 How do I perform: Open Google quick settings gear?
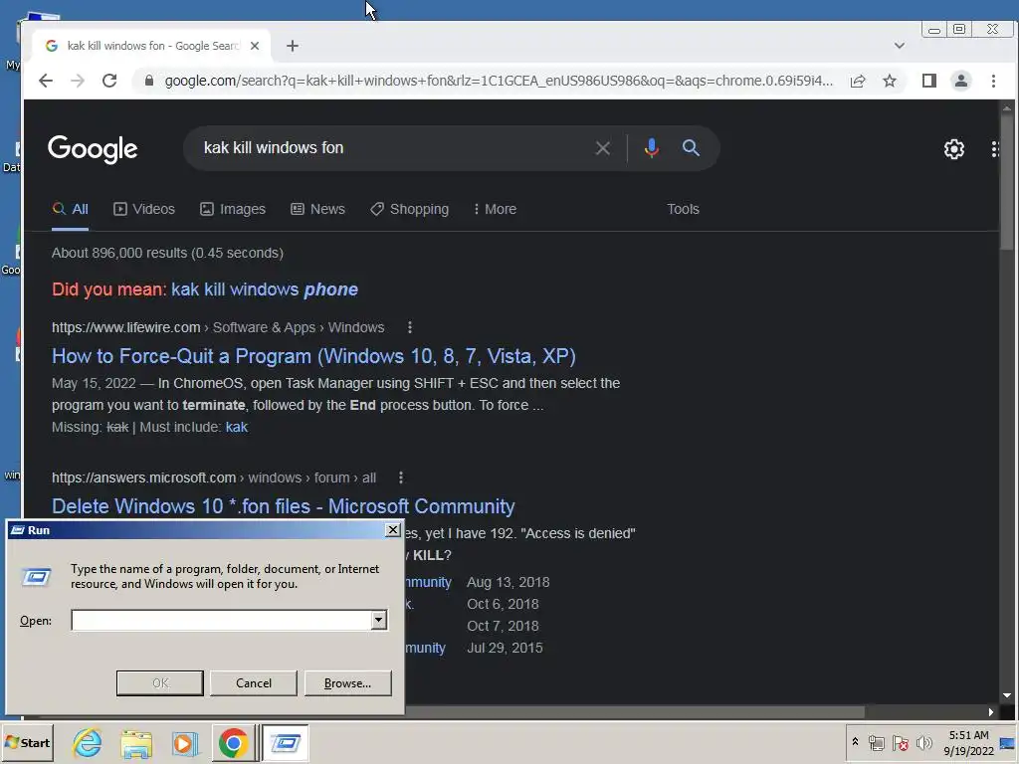(954, 149)
